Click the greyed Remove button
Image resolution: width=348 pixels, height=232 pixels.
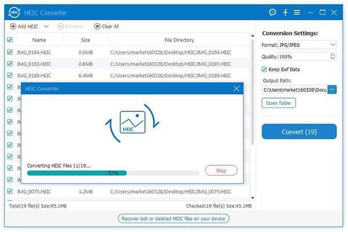click(70, 27)
